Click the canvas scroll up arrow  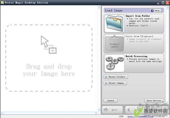coord(99,7)
